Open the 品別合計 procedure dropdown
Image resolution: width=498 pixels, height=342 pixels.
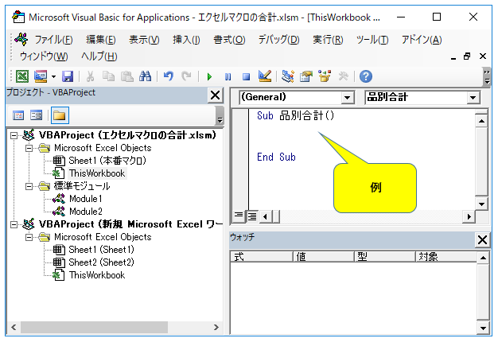[x=473, y=98]
